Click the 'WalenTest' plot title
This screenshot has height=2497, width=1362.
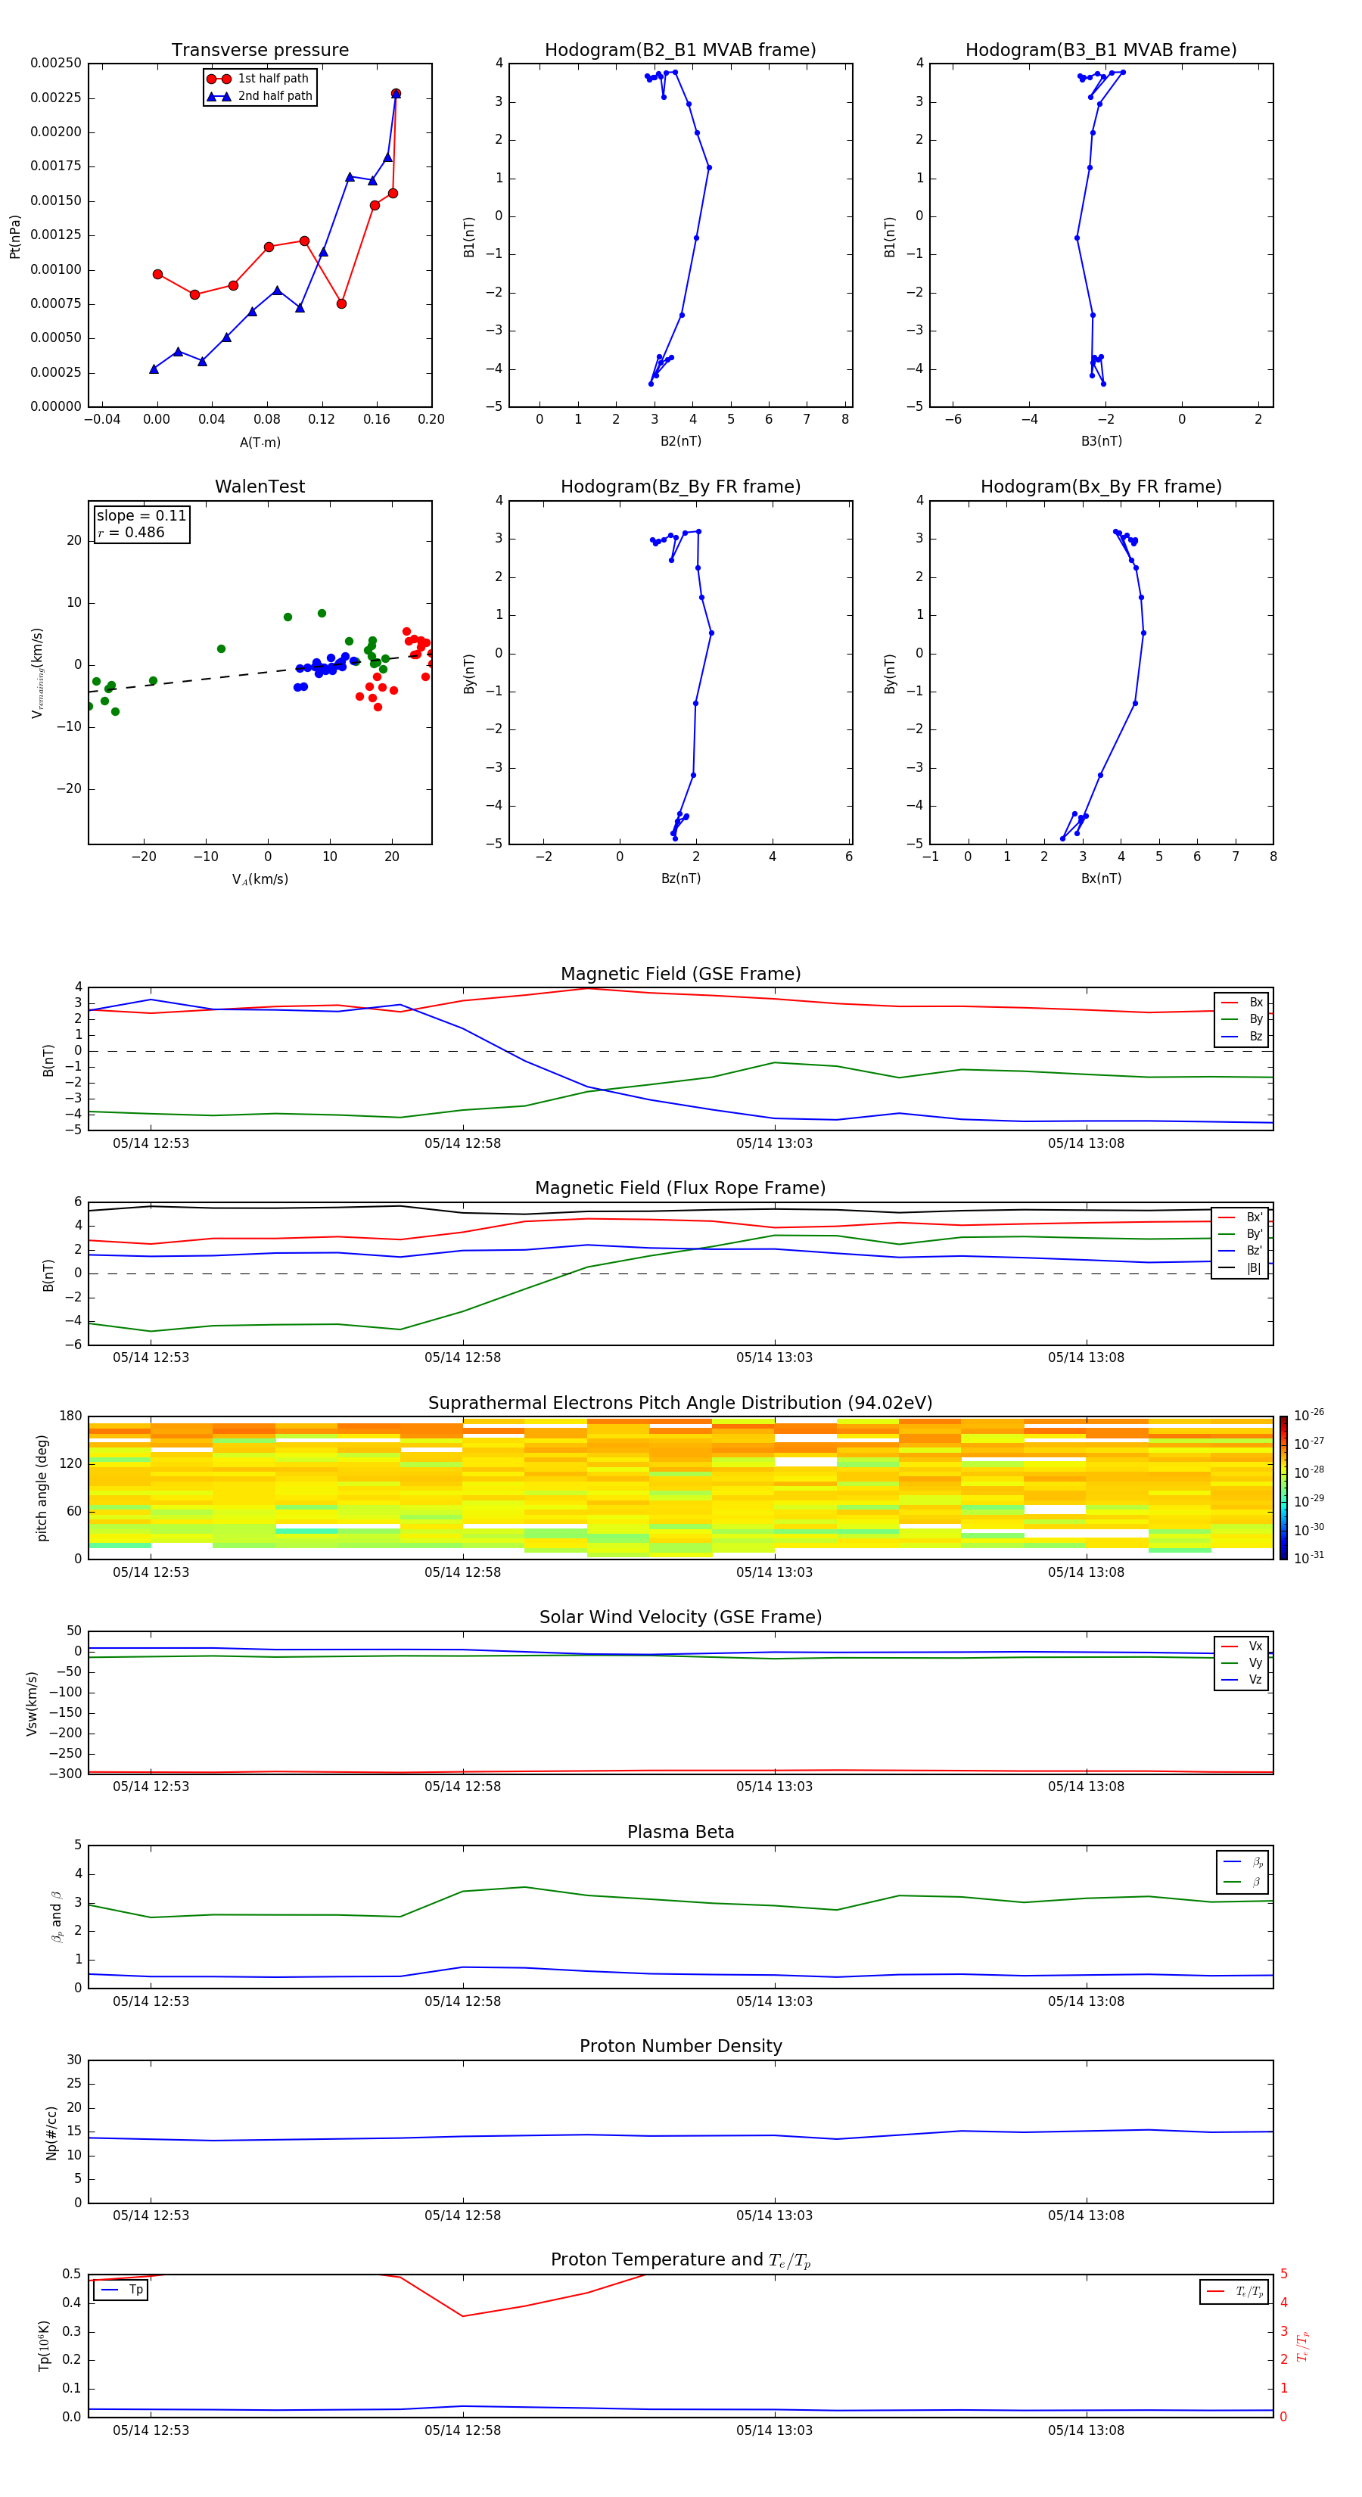coord(260,487)
